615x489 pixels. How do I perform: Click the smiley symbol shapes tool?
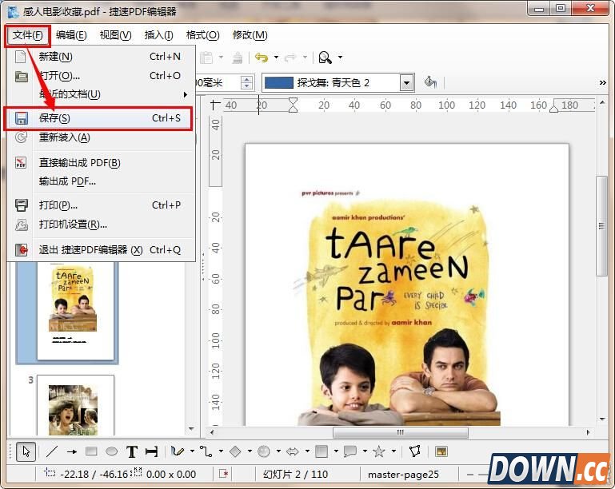point(264,451)
